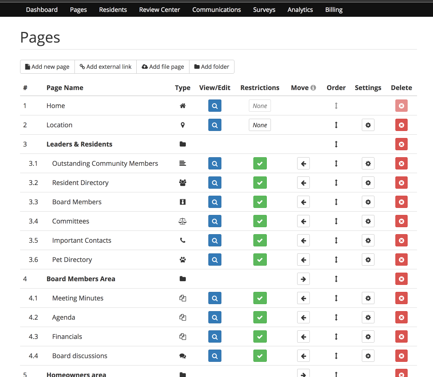Click order handle for Committees row
This screenshot has height=377, width=433.
coord(336,221)
